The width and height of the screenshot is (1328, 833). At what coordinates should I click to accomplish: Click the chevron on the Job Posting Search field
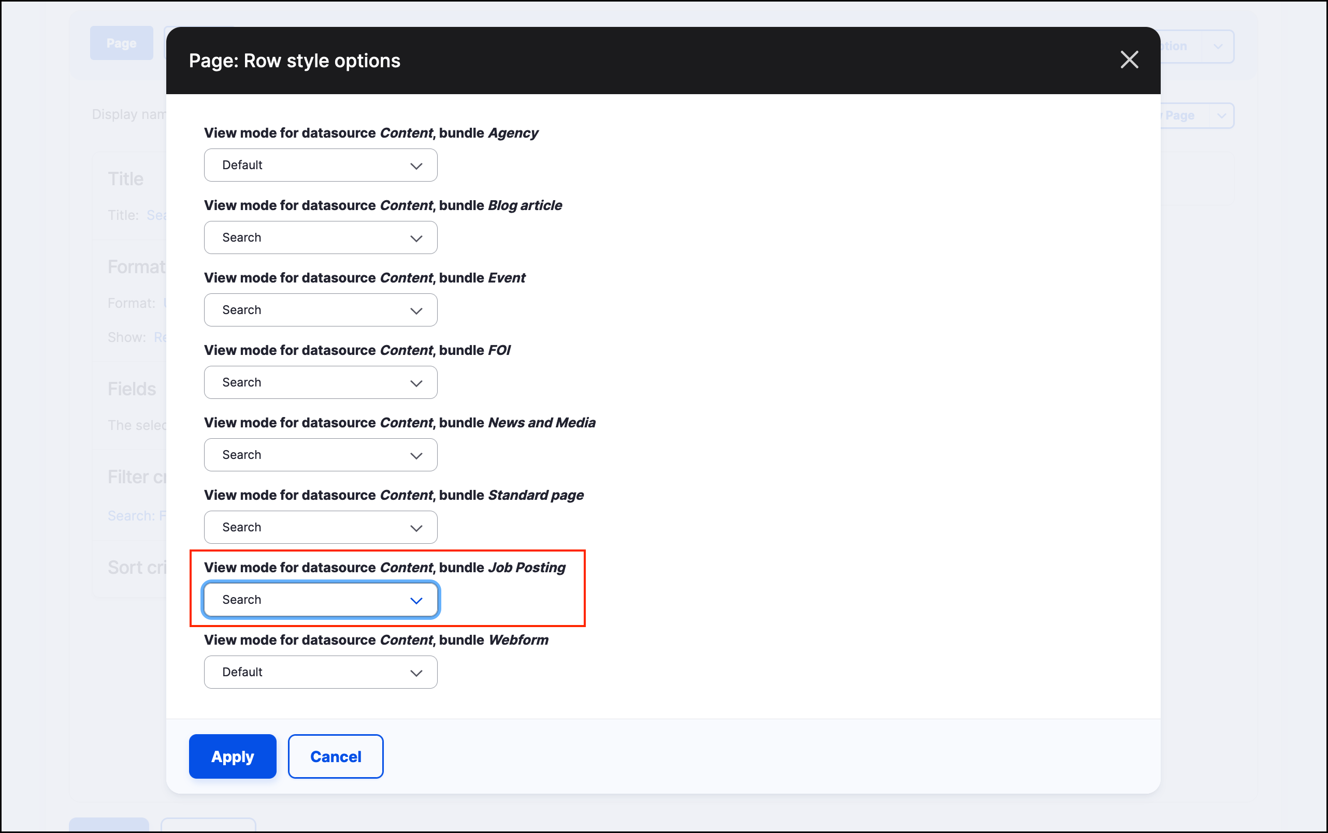pyautogui.click(x=416, y=600)
